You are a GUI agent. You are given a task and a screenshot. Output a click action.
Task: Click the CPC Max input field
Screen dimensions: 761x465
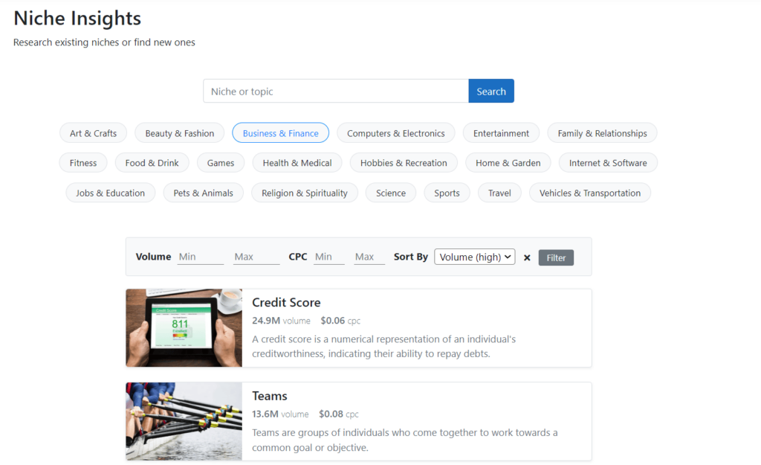pos(367,256)
